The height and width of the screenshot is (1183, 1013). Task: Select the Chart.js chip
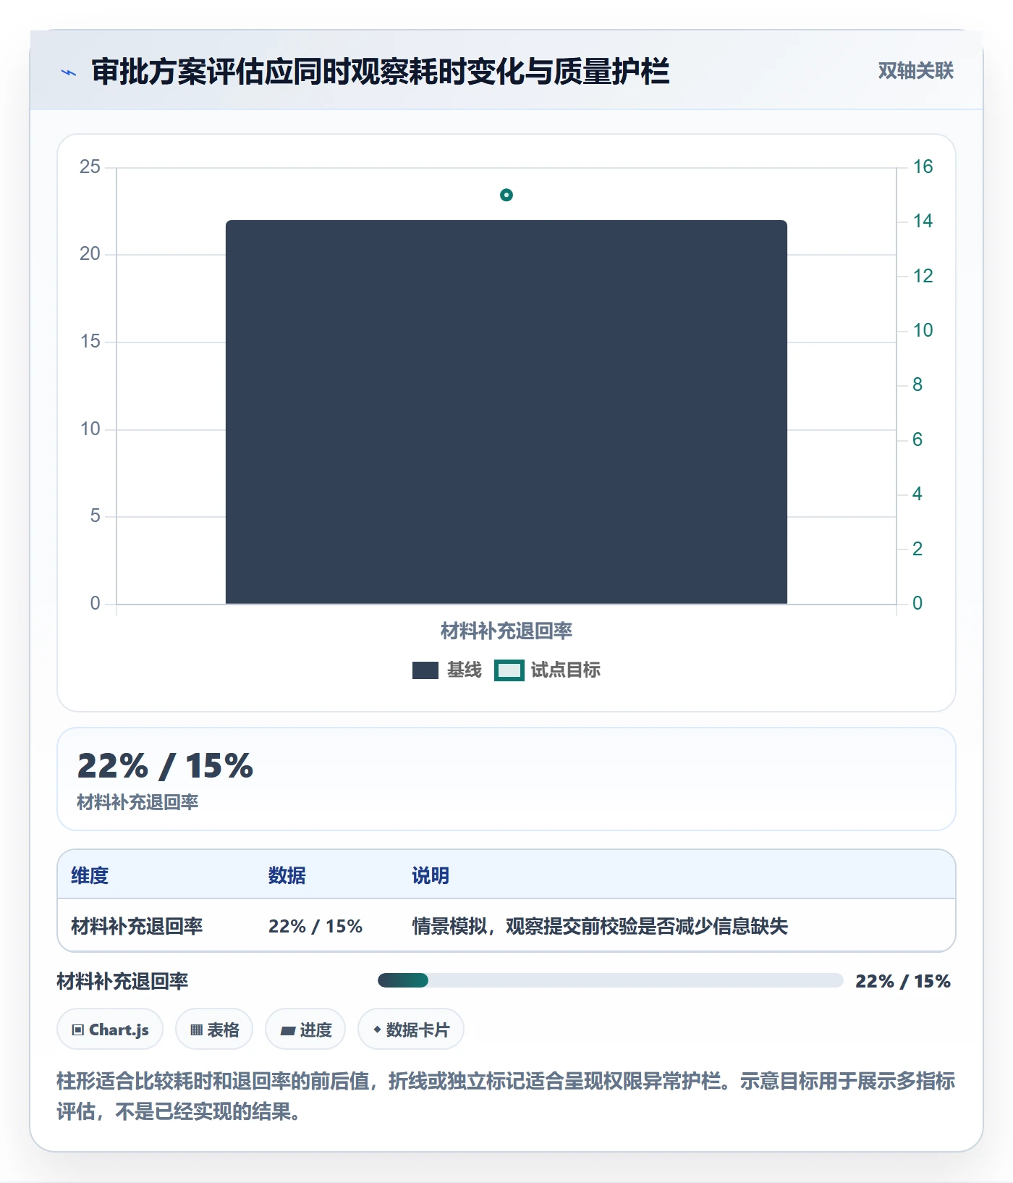tap(110, 1030)
